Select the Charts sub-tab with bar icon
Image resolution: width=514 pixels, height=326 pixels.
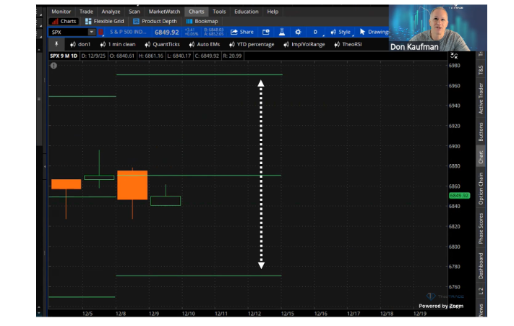[x=64, y=21]
